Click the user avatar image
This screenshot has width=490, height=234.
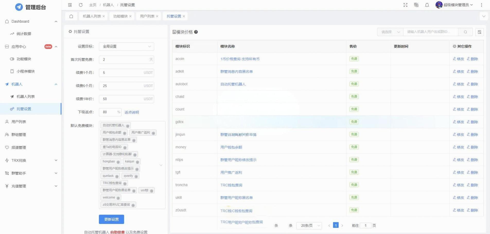coord(439,5)
